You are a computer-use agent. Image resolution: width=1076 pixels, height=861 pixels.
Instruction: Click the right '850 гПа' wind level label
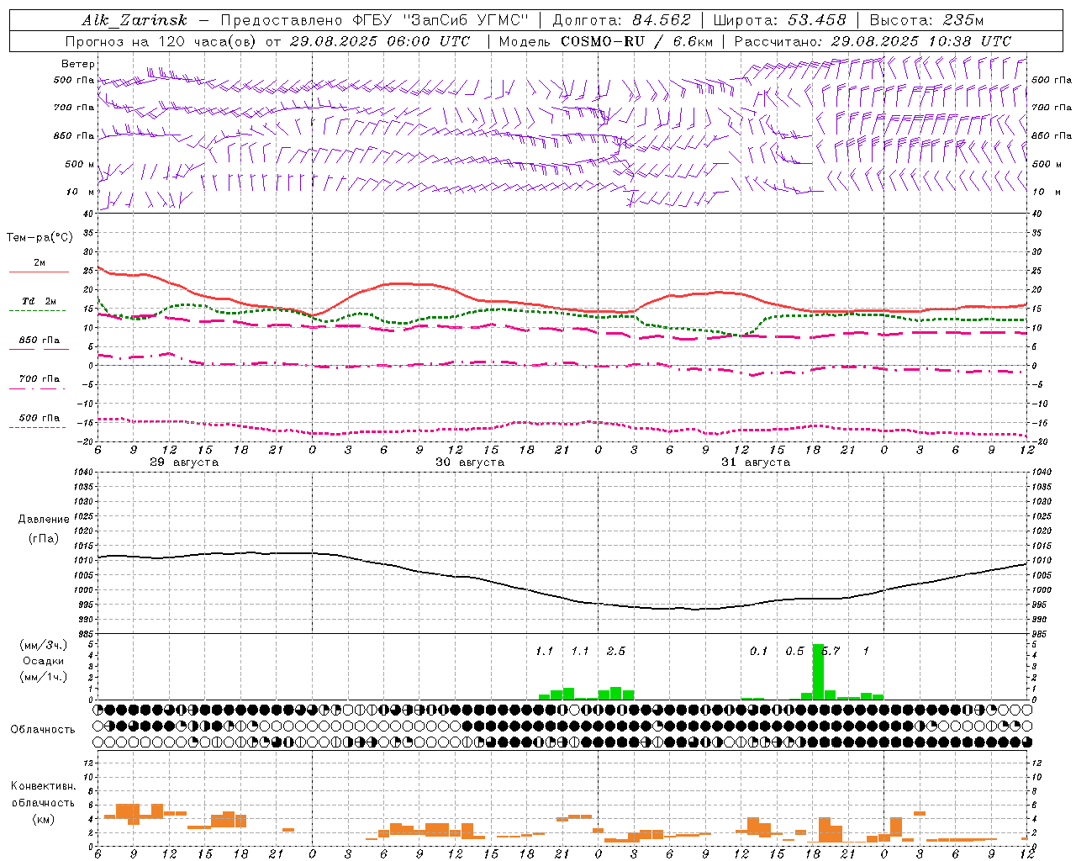[x=1052, y=135]
